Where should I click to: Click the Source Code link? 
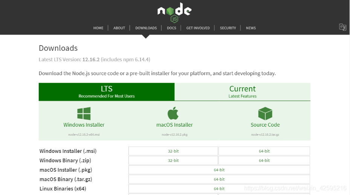point(265,125)
